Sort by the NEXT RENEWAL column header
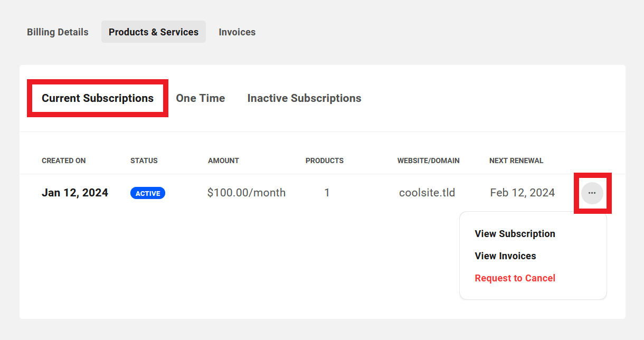This screenshot has height=340, width=644. point(516,160)
